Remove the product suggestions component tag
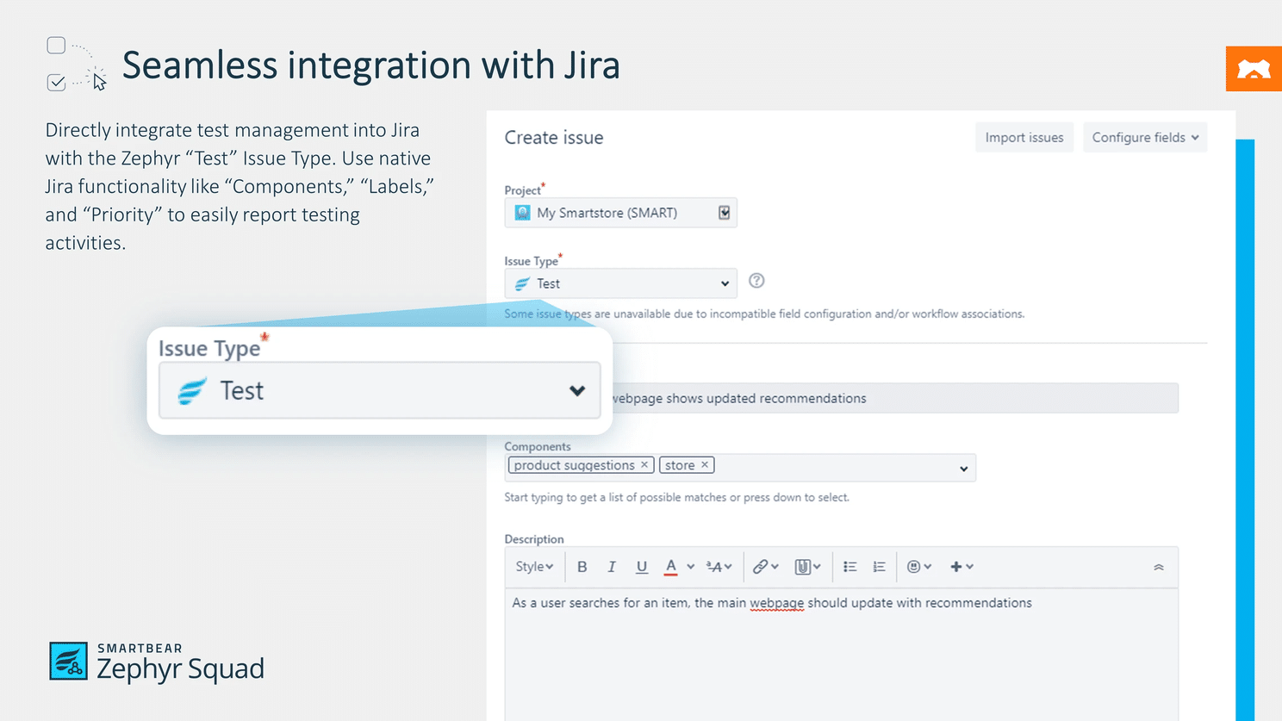The width and height of the screenshot is (1282, 721). coord(644,465)
